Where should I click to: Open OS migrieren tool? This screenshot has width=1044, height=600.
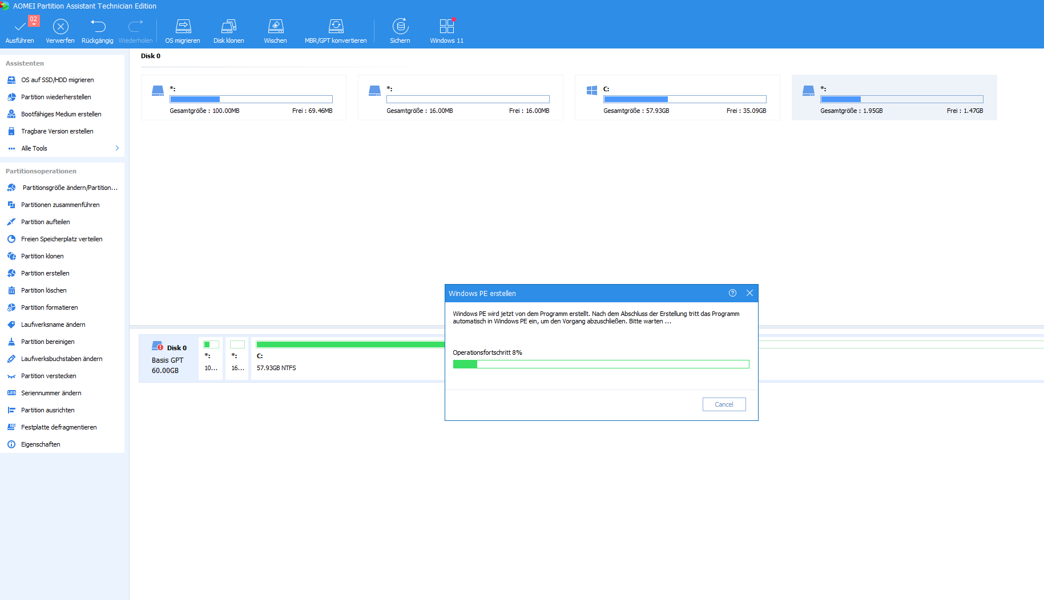point(183,31)
